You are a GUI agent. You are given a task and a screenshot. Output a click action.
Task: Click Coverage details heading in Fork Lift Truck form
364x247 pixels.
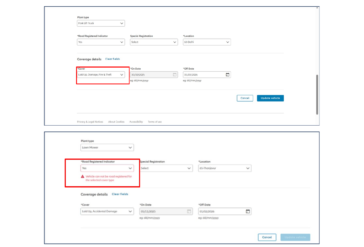click(x=89, y=59)
